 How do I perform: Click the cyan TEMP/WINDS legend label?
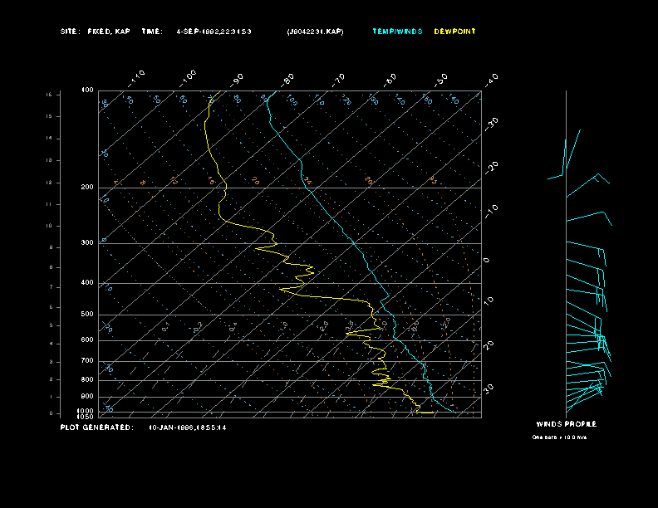coord(397,32)
